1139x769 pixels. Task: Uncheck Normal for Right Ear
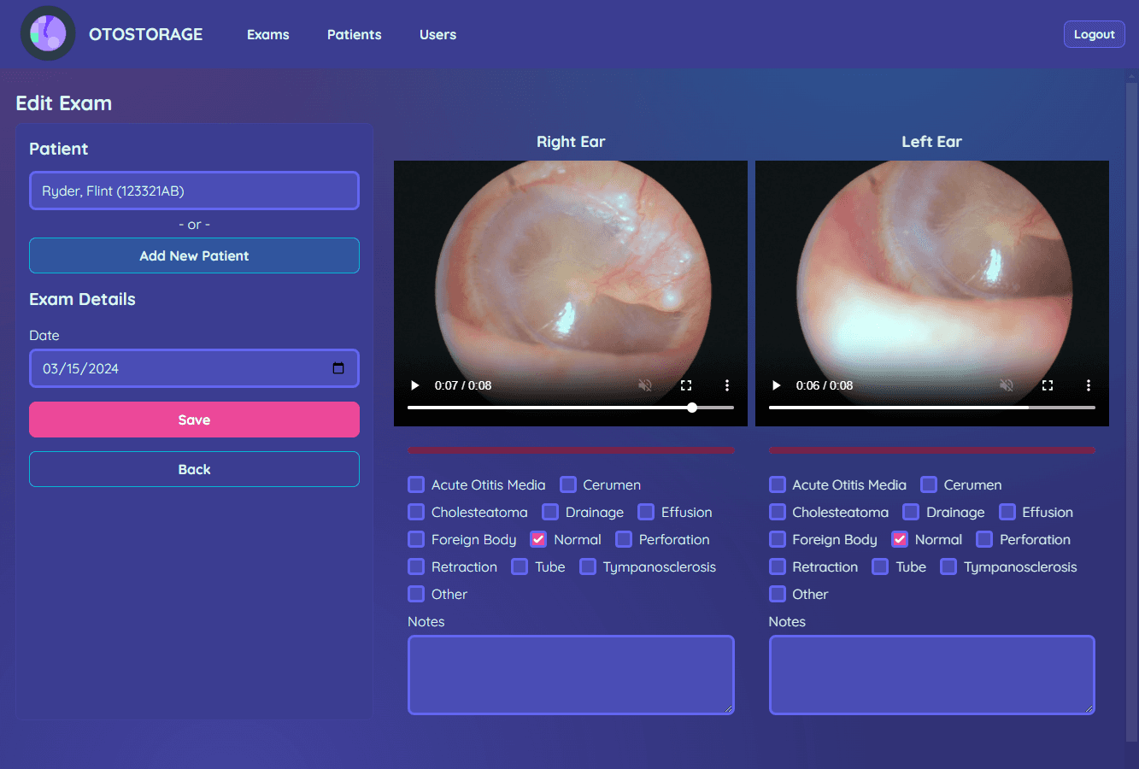click(538, 539)
